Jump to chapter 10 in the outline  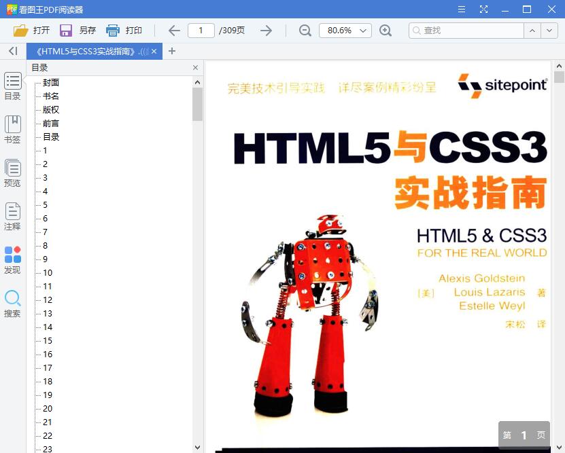click(x=48, y=273)
